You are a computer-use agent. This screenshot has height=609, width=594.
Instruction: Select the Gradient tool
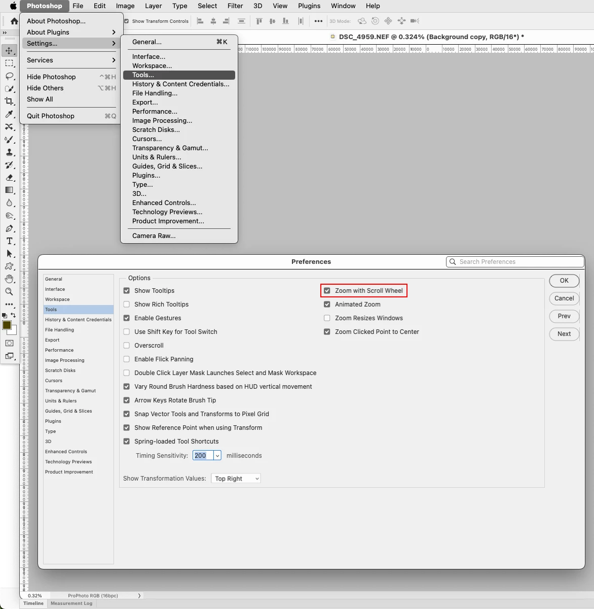tap(9, 190)
